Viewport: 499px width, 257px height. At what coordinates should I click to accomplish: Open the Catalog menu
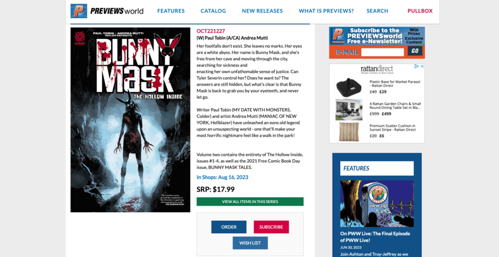point(213,11)
